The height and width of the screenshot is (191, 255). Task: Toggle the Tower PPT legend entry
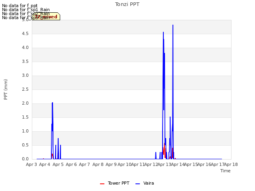(x=115, y=183)
